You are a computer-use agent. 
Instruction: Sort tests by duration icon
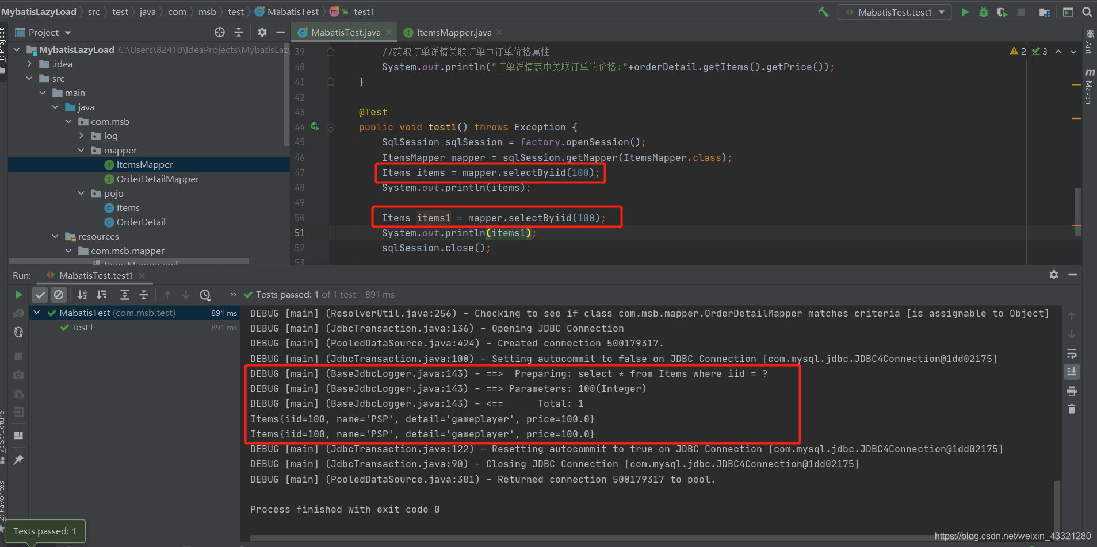click(102, 295)
